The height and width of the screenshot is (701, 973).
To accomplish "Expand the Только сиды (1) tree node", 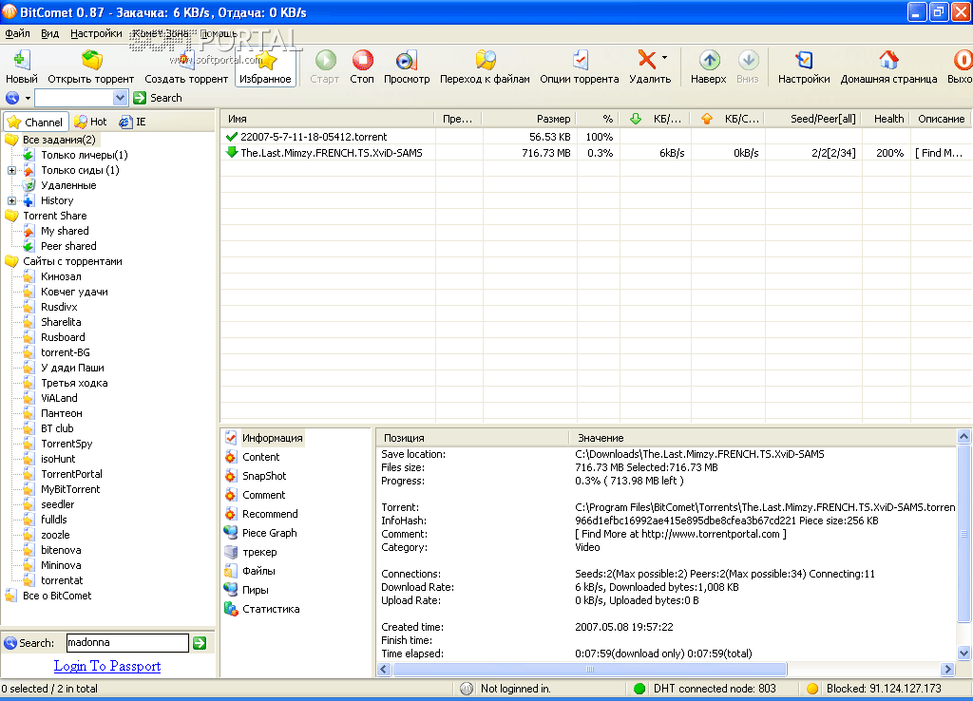I will (11, 170).
